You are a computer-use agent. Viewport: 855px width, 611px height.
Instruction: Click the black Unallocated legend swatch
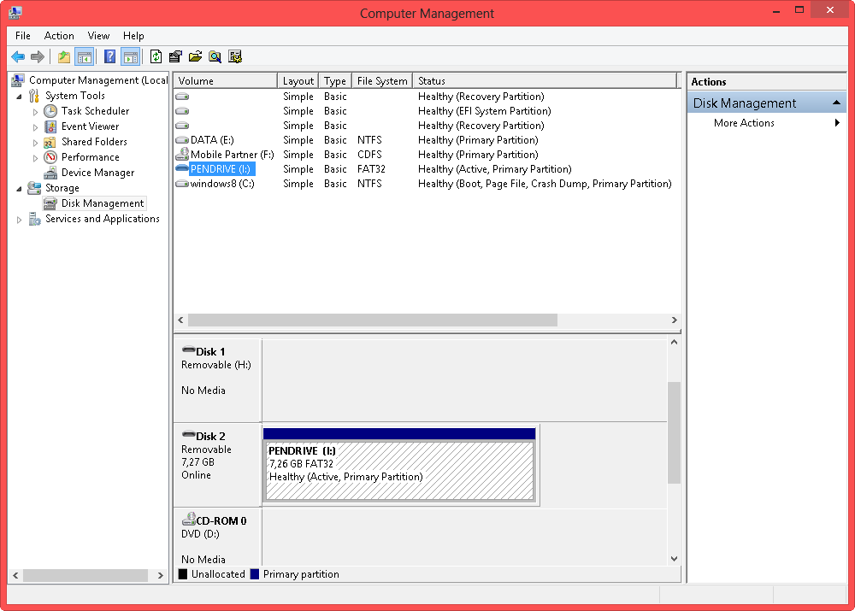[x=183, y=574]
